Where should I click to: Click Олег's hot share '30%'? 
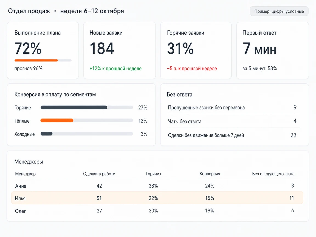click(153, 211)
